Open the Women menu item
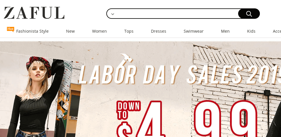The image size is (281, 137). 99,31
